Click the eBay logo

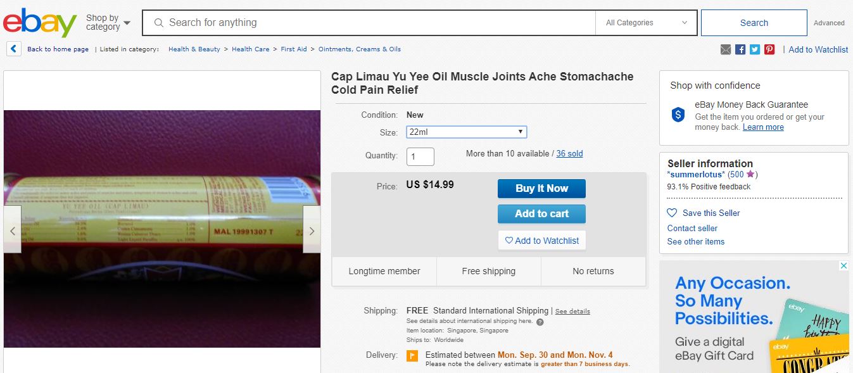(39, 23)
